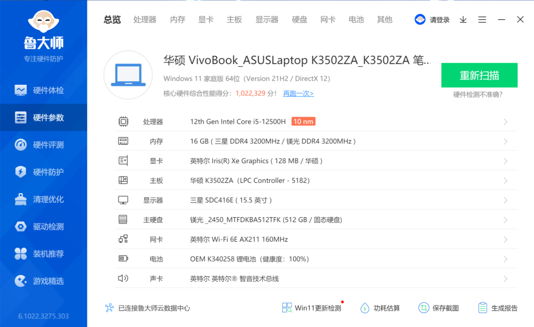Select 硬件参数 hardware parameters sidebar item
Screen dimensions: 534x327
pos(43,117)
